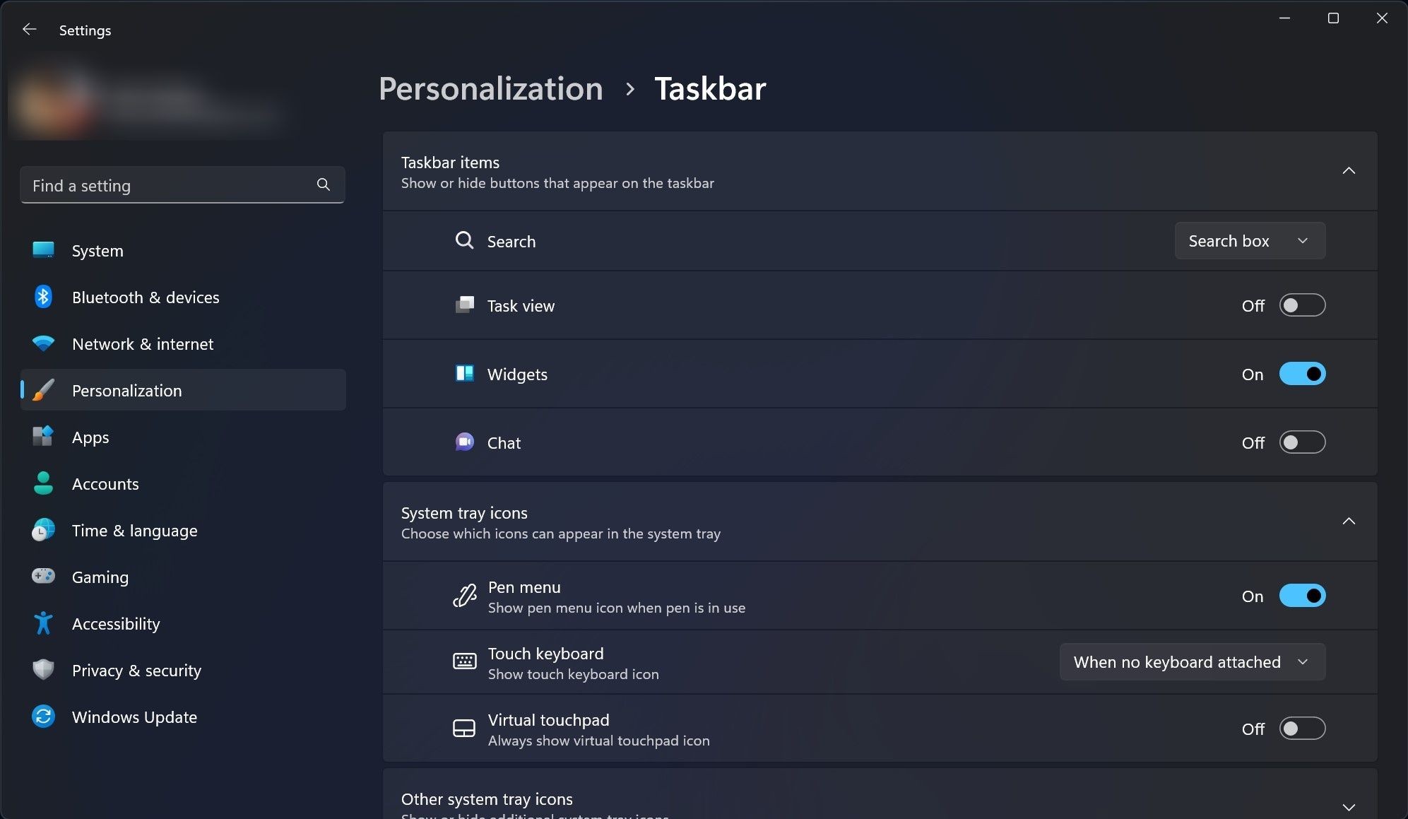Select the Apps category
Viewport: 1408px width, 819px height.
pos(183,437)
